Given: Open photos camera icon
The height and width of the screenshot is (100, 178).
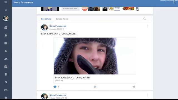Looking at the screenshot, I should pos(6,67).
